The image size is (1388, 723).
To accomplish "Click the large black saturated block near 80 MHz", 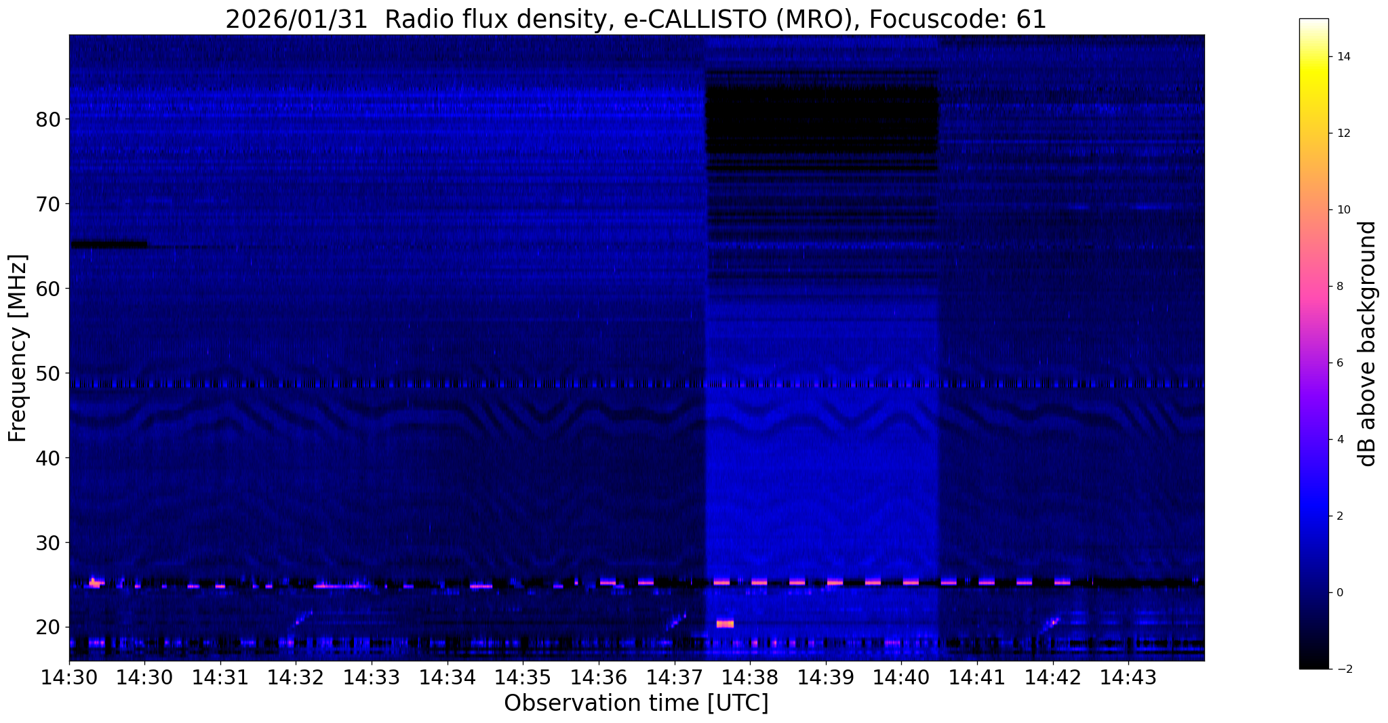I will click(x=822, y=119).
